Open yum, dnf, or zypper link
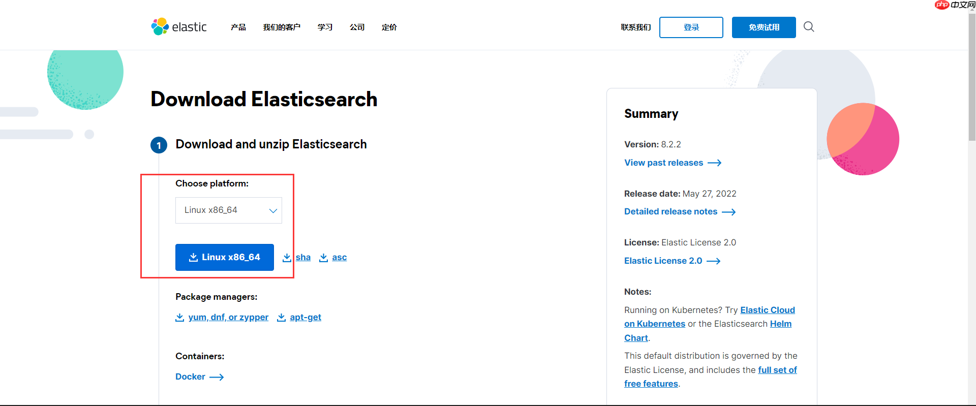976x406 pixels. (x=228, y=318)
